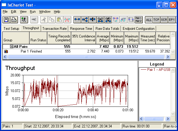Open the Run menu
Image resolution: width=178 pixels, height=131 pixels.
pyautogui.click(x=33, y=12)
